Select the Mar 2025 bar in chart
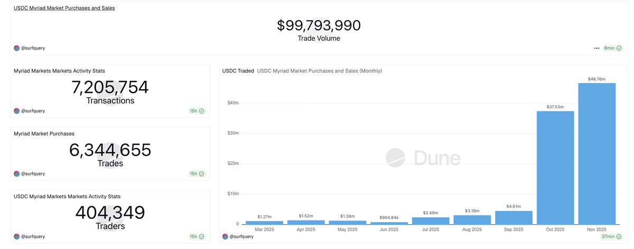This screenshot has height=249, width=634. click(264, 223)
